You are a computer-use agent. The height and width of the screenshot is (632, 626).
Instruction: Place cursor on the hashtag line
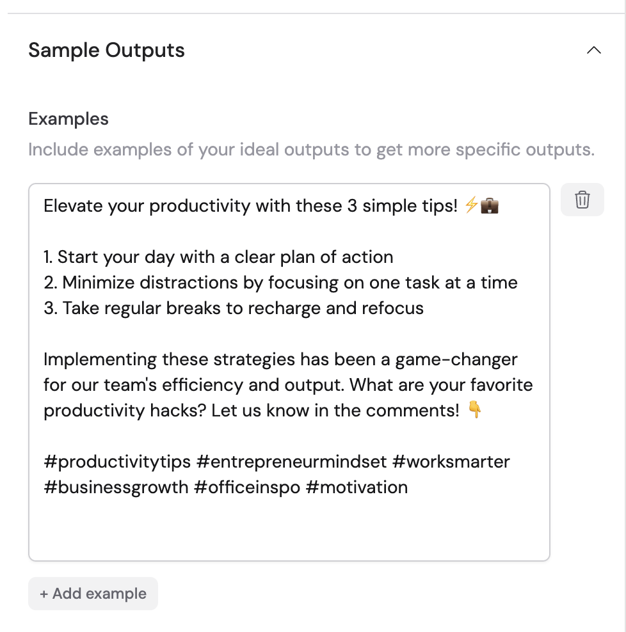(275, 462)
